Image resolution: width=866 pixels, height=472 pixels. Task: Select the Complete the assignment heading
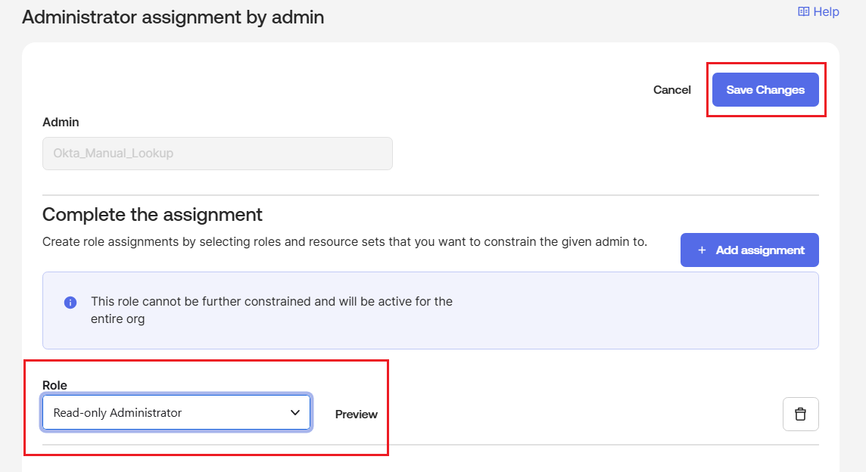tap(152, 214)
